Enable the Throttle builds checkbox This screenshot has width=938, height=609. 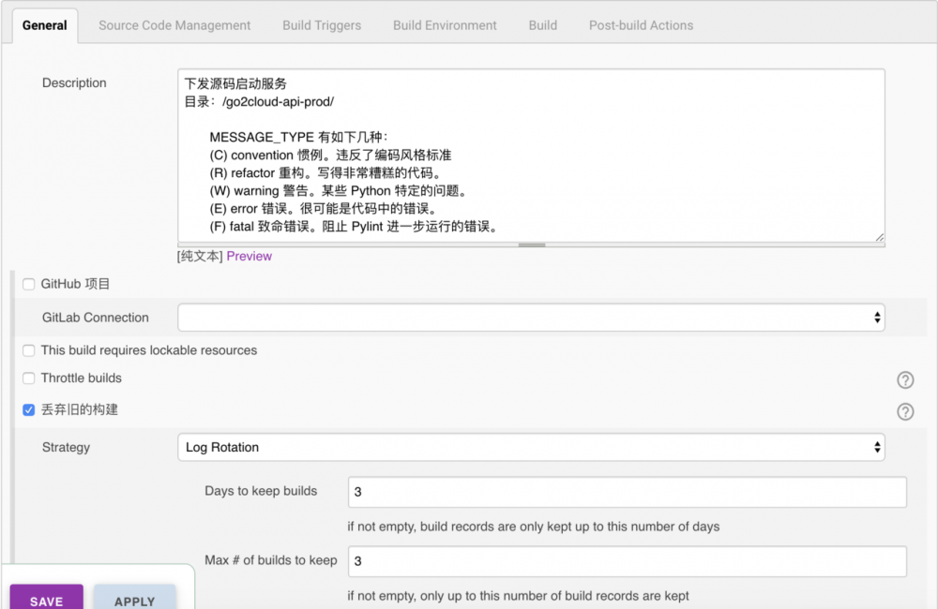27,379
